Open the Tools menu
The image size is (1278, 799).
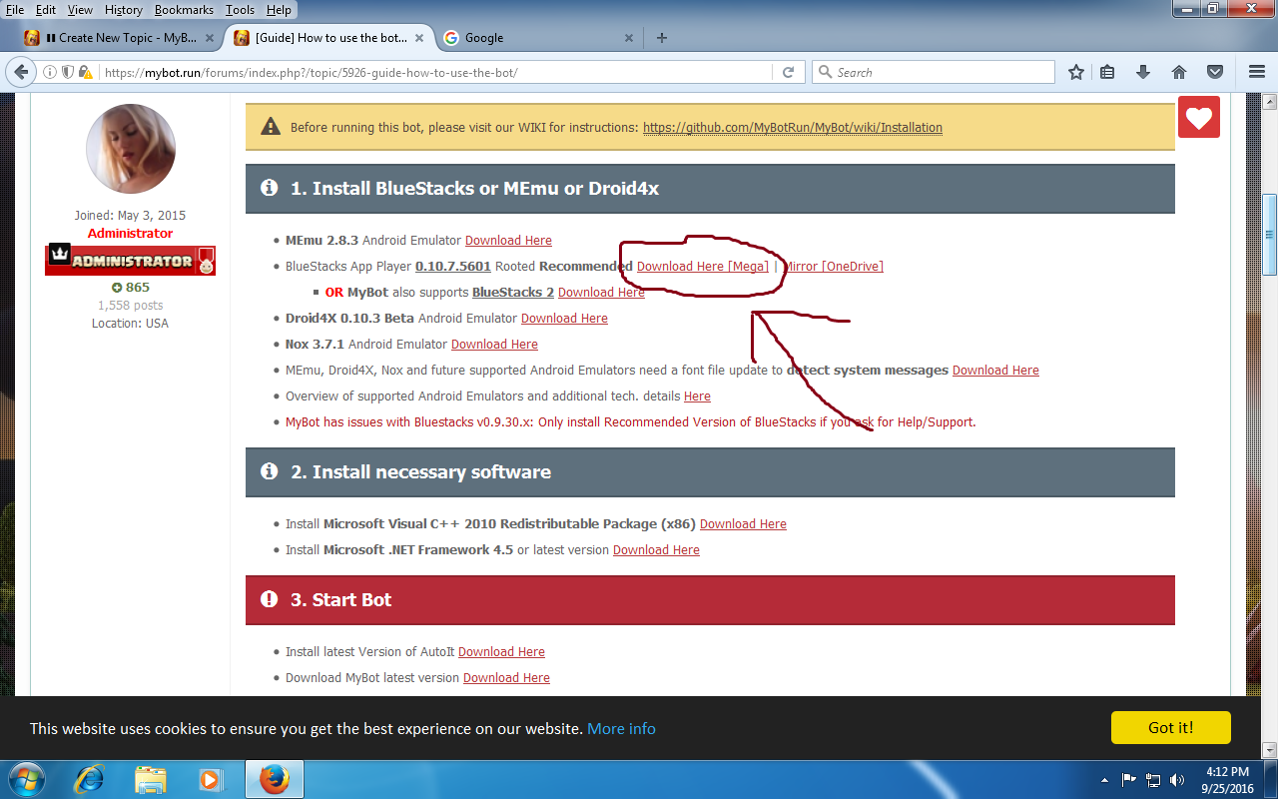click(x=240, y=10)
